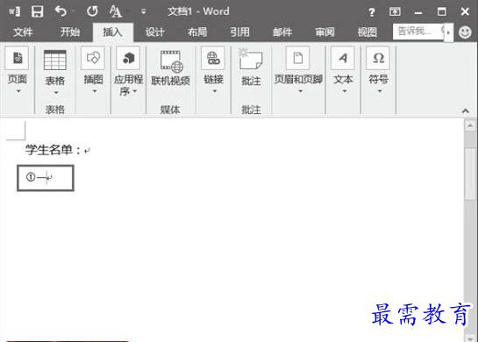
Task: Click the Save icon in quick access toolbar
Action: [x=37, y=12]
